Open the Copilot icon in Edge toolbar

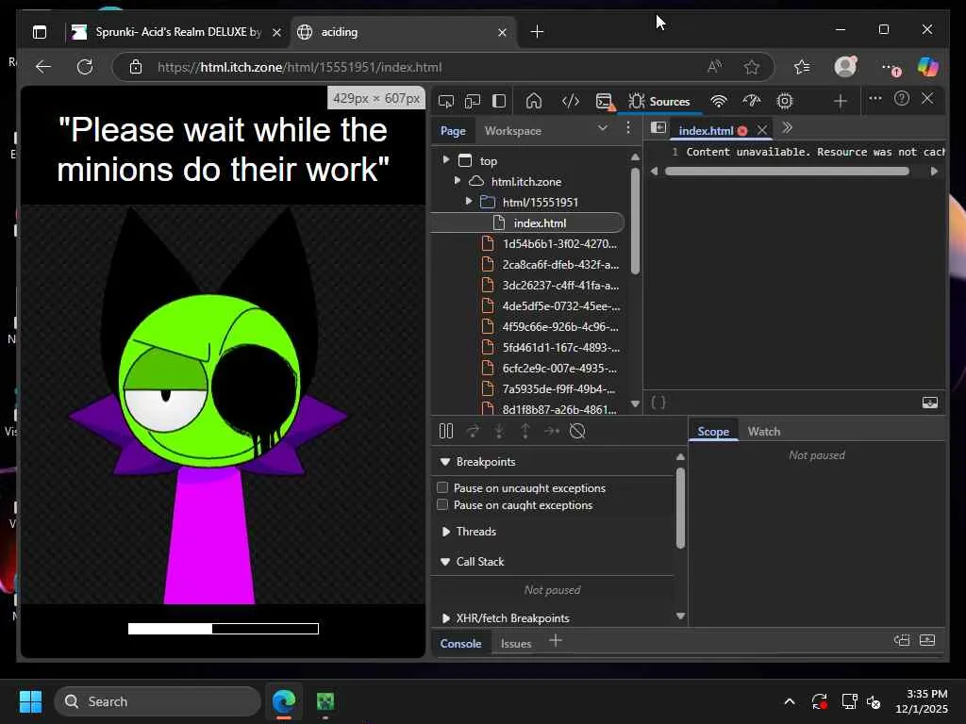point(927,67)
